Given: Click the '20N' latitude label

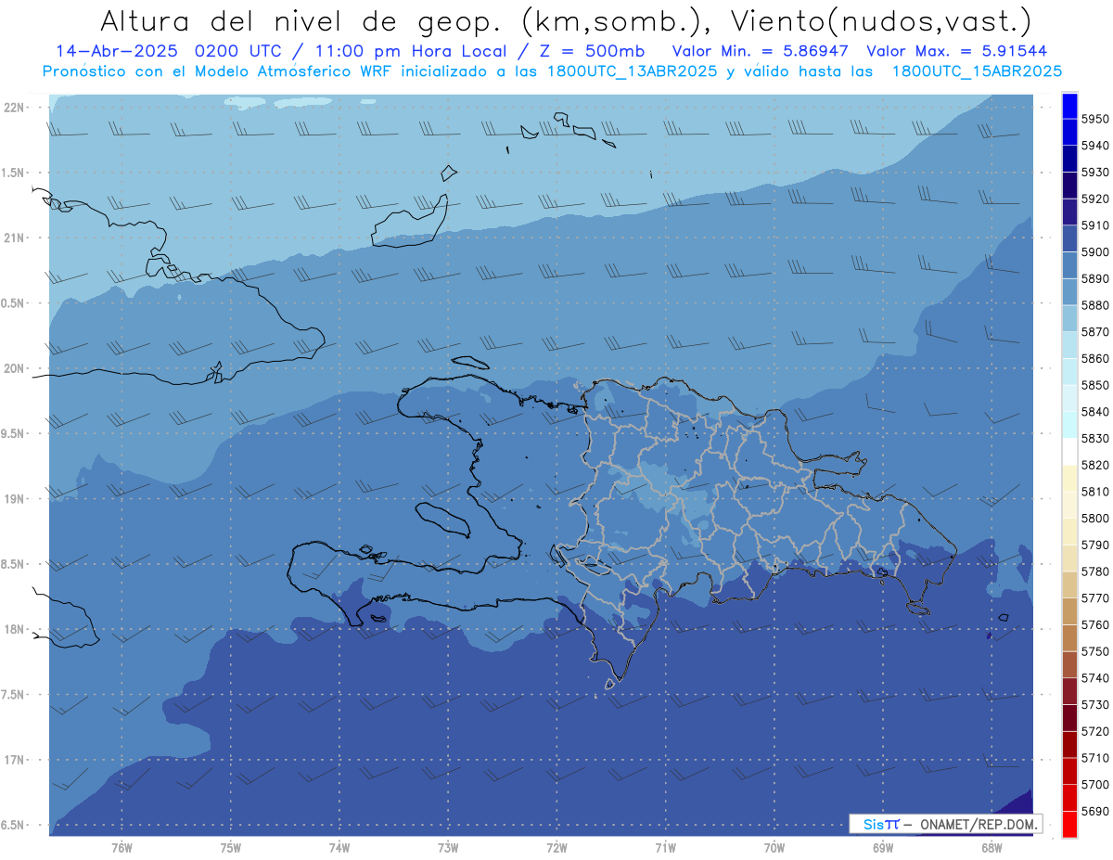Looking at the screenshot, I should pyautogui.click(x=15, y=368).
